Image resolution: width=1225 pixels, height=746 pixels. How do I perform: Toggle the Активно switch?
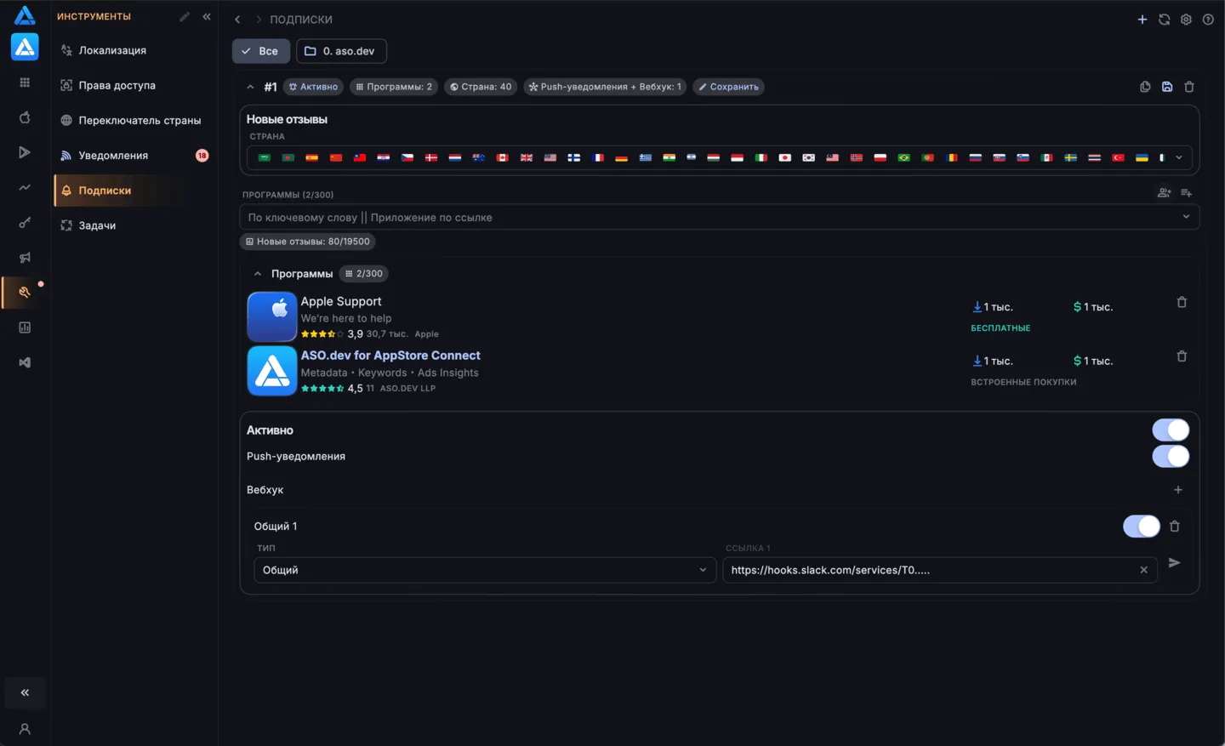coord(1171,430)
